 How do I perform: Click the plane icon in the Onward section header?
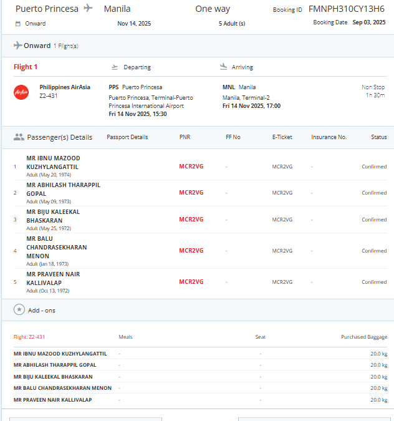pos(17,45)
